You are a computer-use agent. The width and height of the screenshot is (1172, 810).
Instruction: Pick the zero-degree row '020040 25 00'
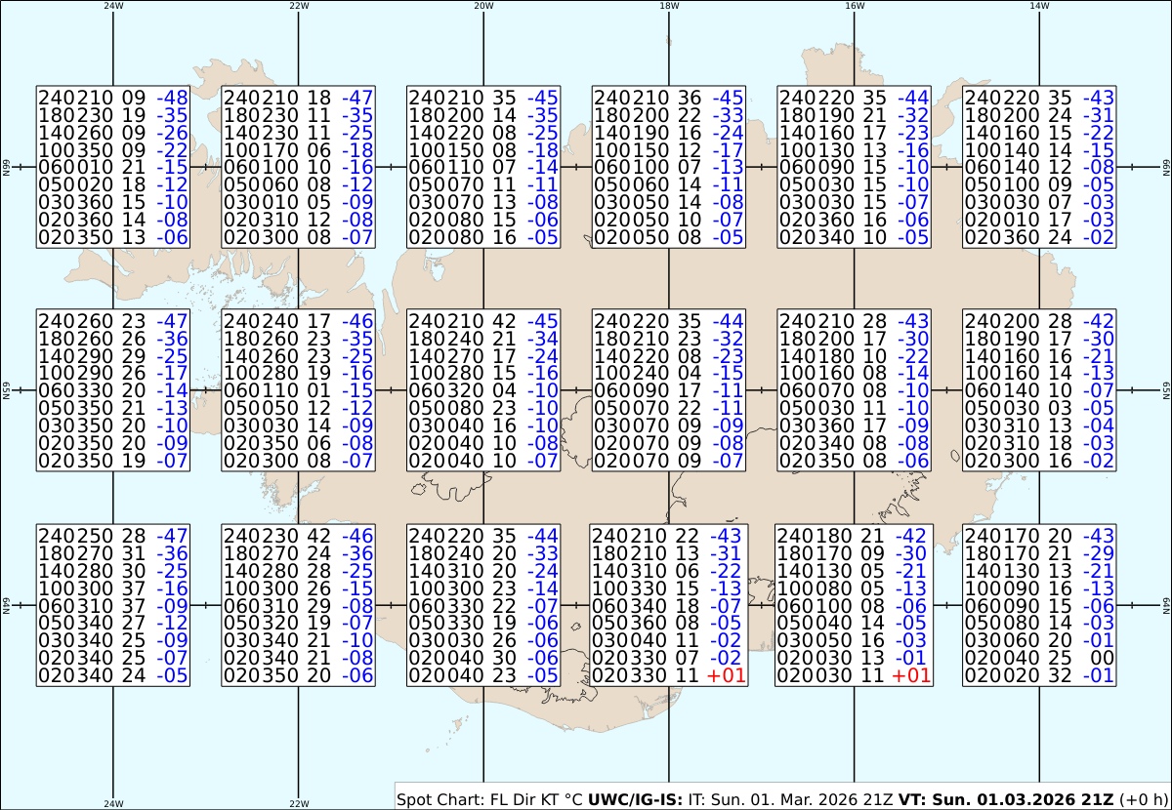pos(1040,659)
